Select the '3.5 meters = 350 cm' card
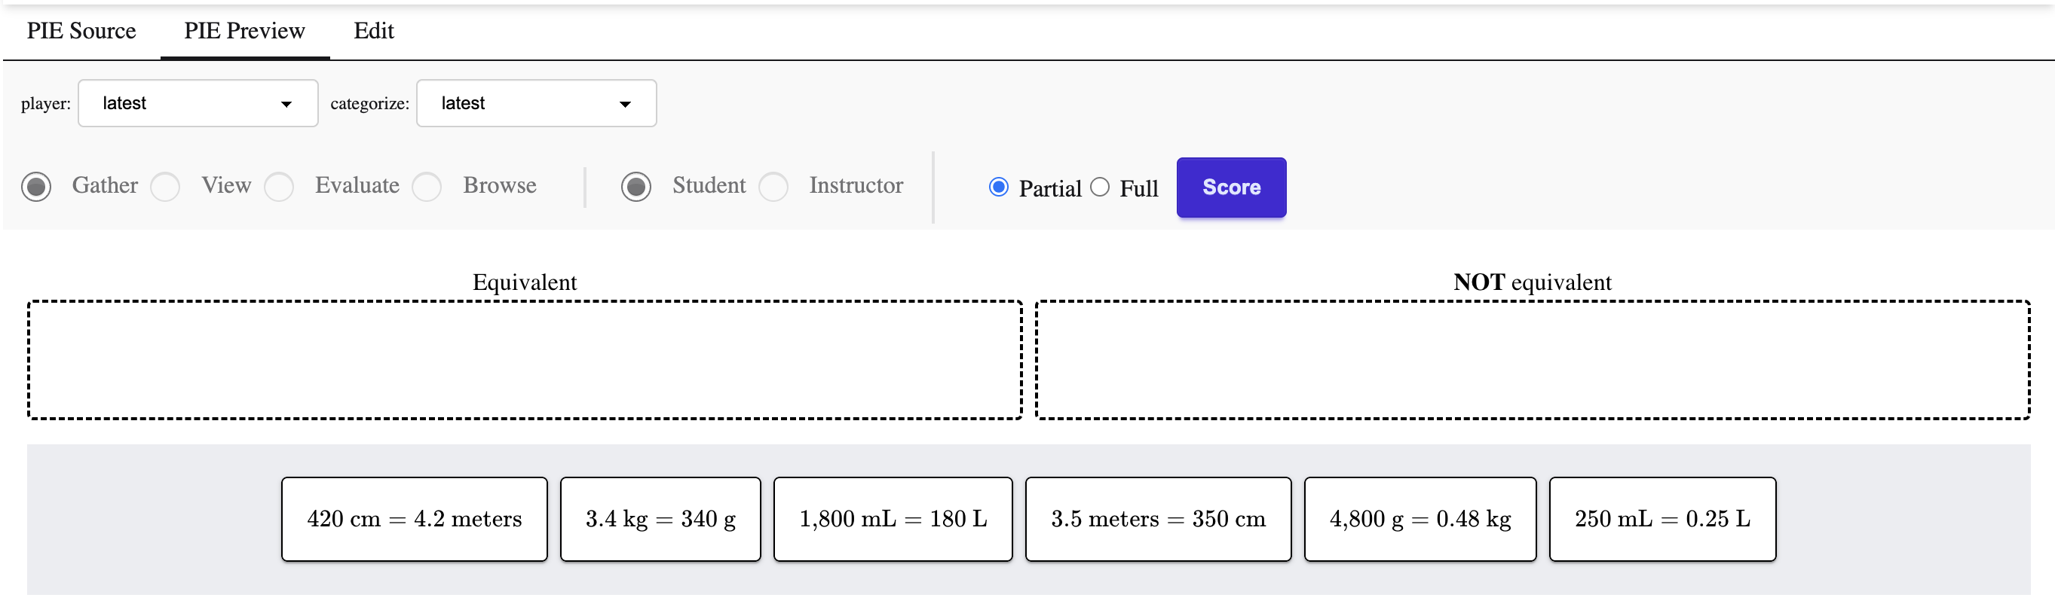2055x613 pixels. pyautogui.click(x=1159, y=518)
